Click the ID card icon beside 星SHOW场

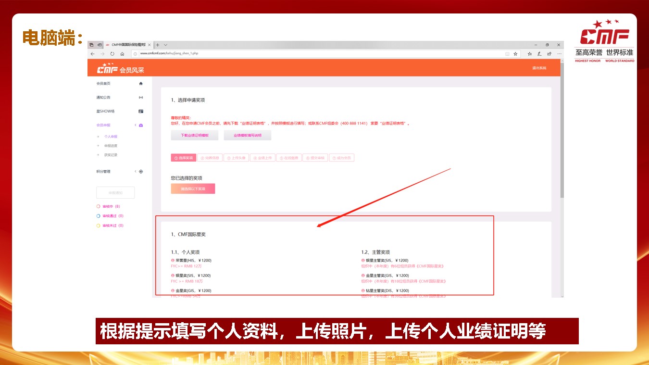(141, 112)
